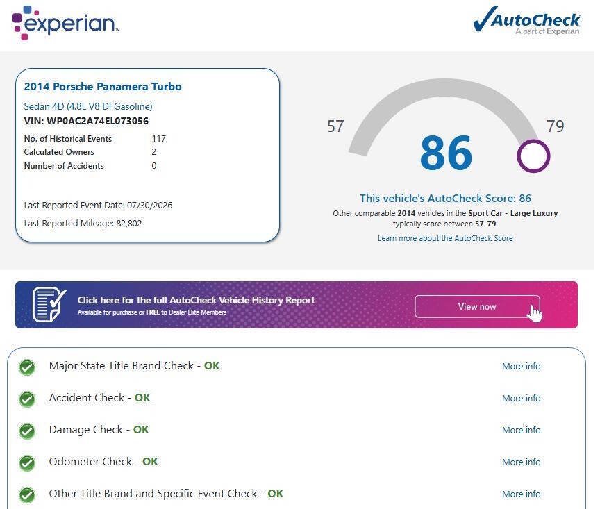Open More info for Odometer Check

click(521, 462)
